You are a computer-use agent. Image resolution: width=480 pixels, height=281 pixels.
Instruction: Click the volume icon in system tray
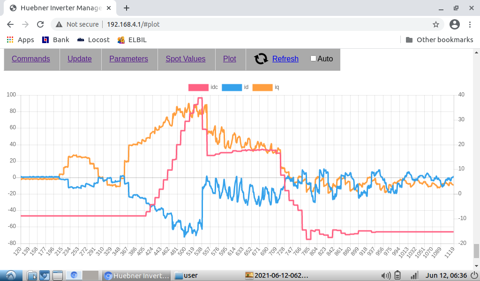[x=386, y=275]
